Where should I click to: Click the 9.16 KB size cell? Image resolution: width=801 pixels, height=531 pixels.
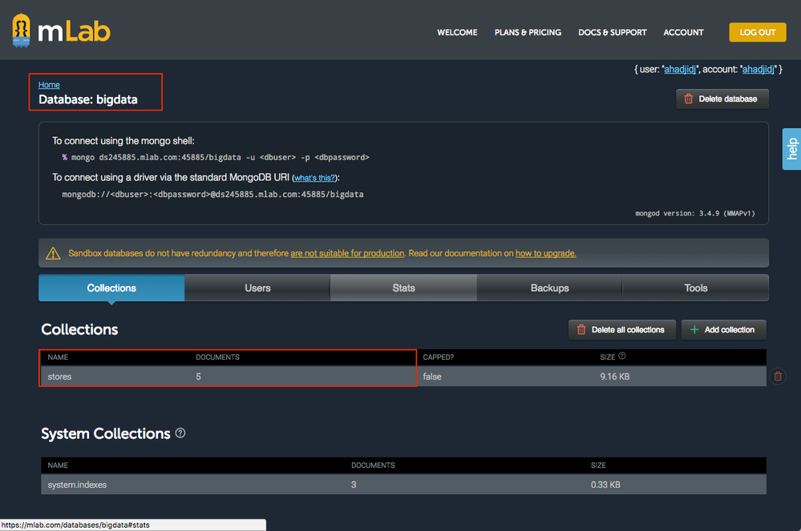click(614, 377)
